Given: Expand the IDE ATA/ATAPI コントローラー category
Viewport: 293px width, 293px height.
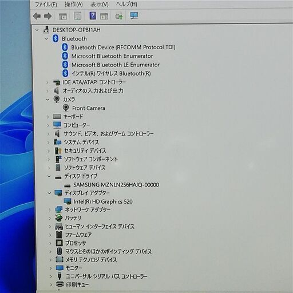Looking at the screenshot, I should pyautogui.click(x=47, y=82).
